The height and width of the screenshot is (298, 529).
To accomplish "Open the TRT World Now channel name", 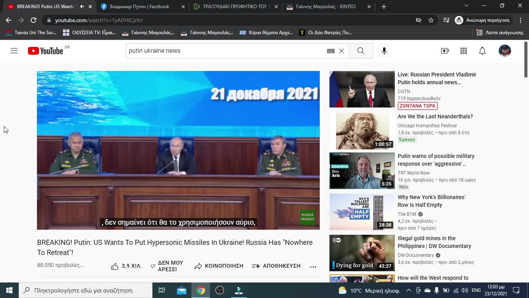I will click(413, 173).
